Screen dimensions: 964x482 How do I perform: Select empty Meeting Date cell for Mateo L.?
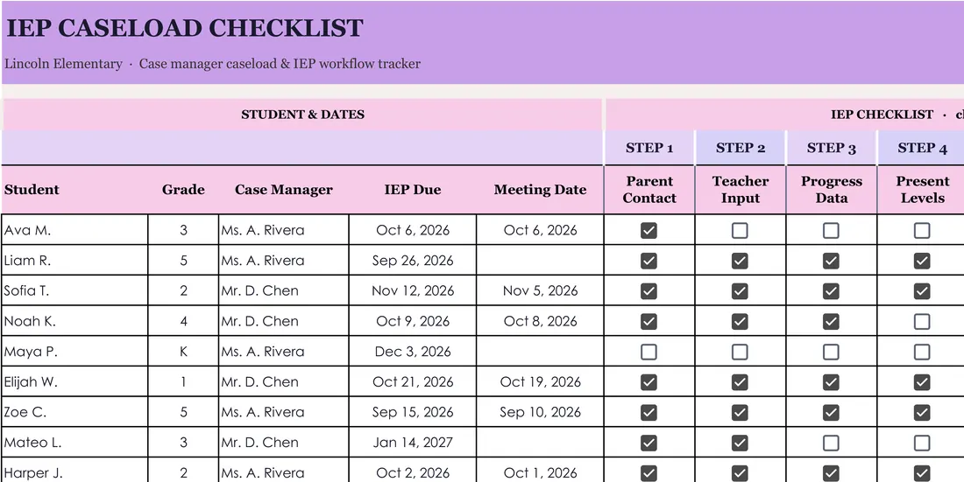click(x=541, y=443)
